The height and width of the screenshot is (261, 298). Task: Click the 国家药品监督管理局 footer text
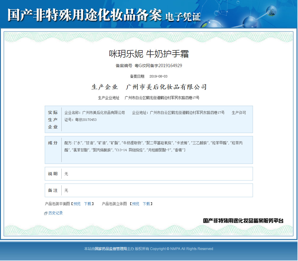[111, 249]
